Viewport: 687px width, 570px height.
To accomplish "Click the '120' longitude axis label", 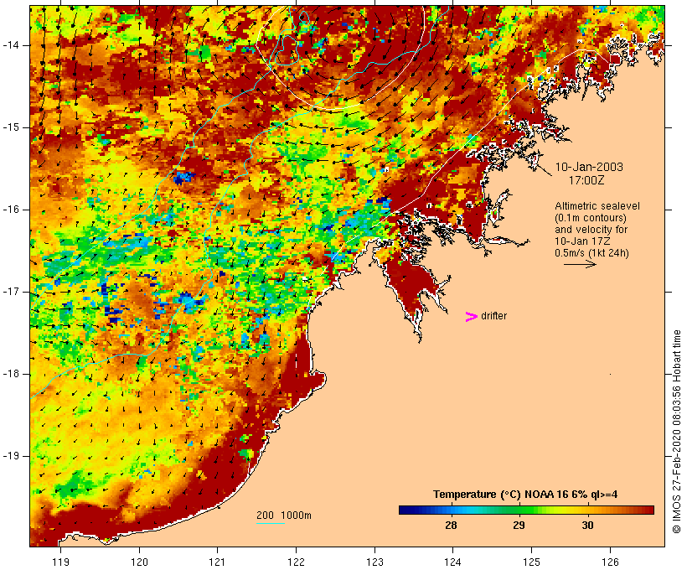I will pyautogui.click(x=139, y=562).
